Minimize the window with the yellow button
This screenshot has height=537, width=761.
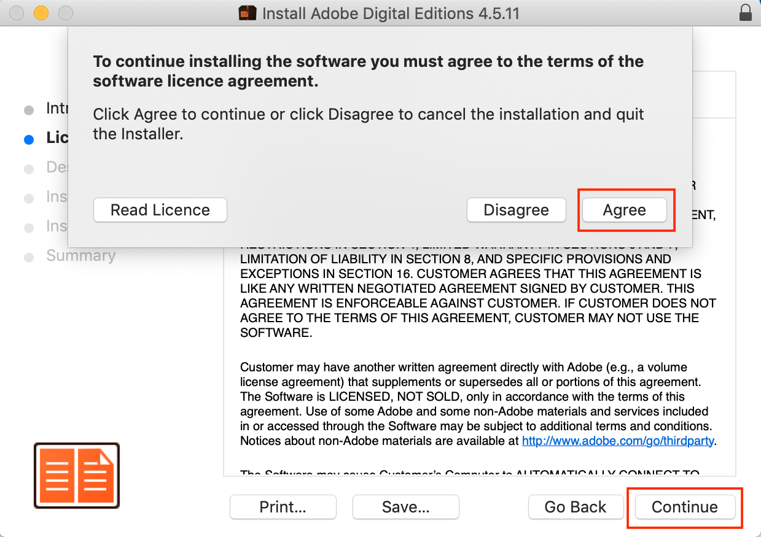[x=41, y=13]
